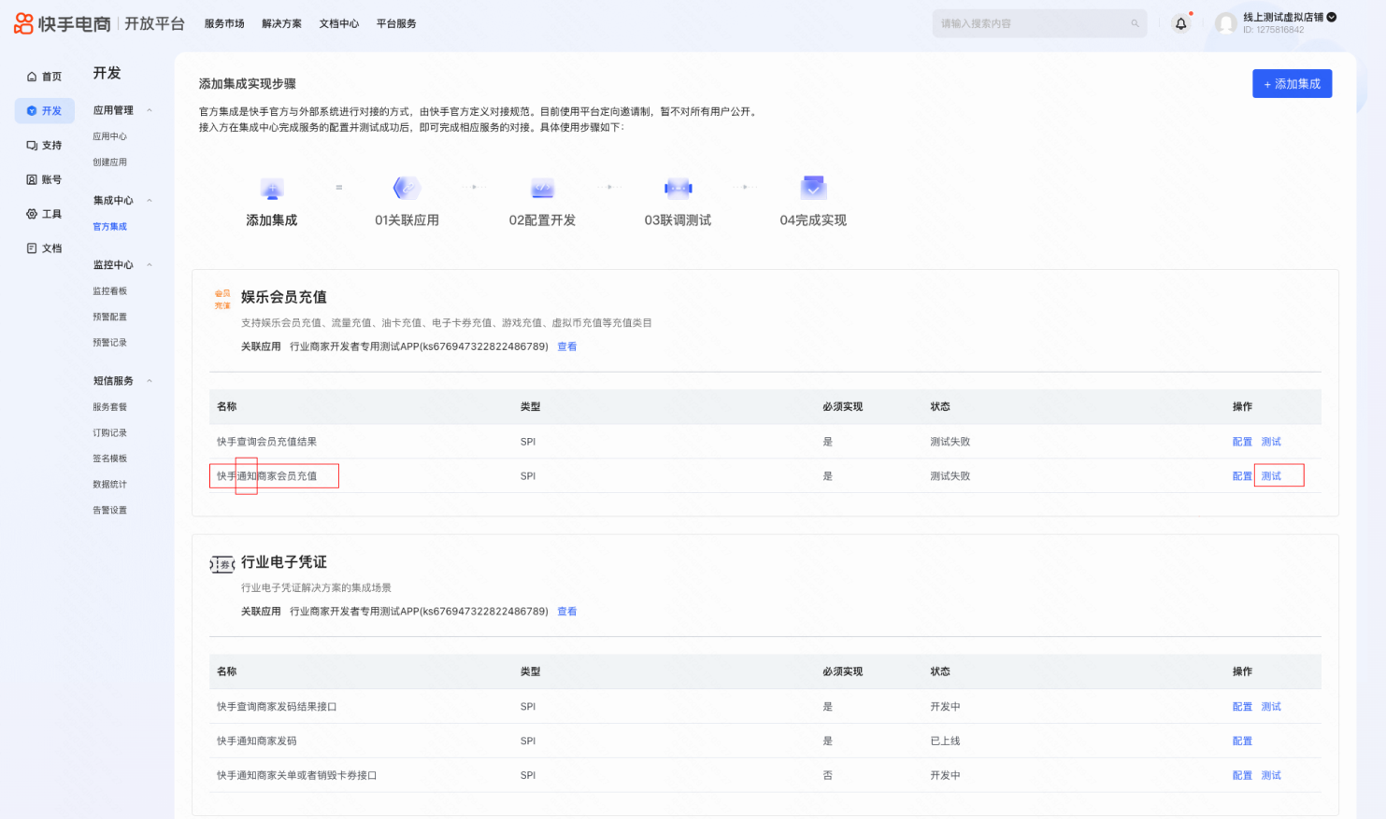The image size is (1386, 819).
Task: Click the 线上测试虚拟店铺 account name
Action: [1283, 17]
